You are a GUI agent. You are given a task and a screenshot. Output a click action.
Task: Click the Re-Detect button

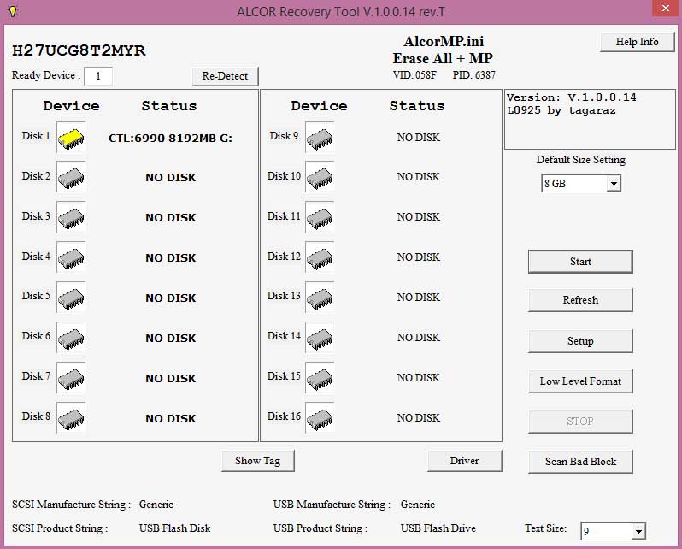pos(225,76)
